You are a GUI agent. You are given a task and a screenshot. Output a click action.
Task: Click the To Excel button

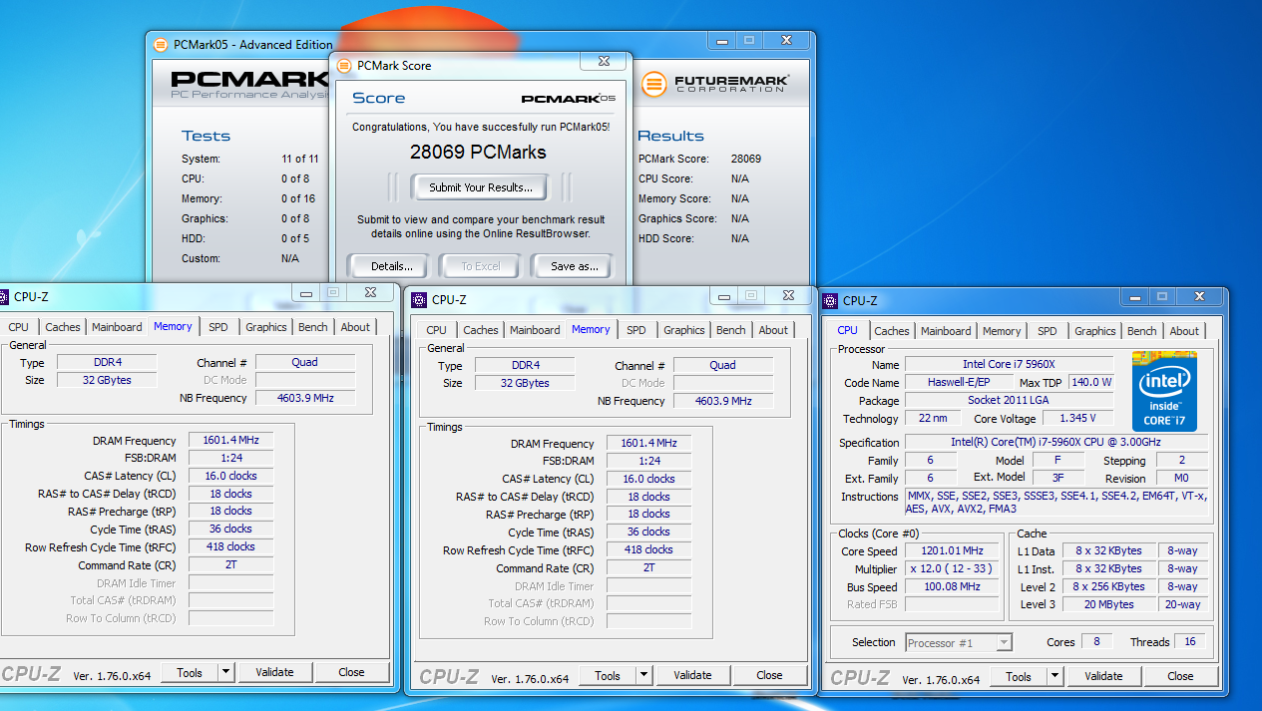coord(481,266)
